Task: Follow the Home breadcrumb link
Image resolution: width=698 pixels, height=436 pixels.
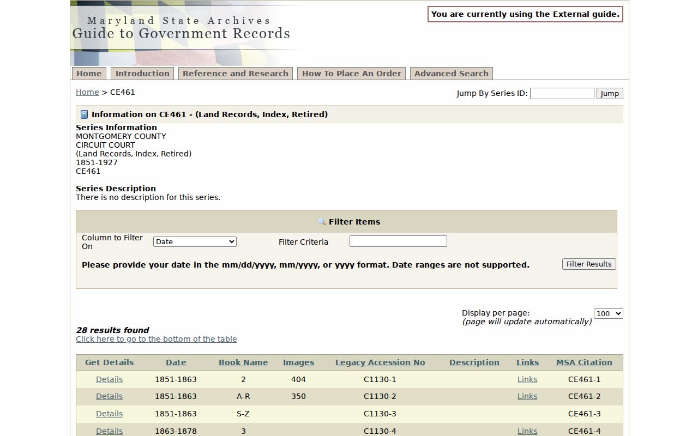Action: [87, 92]
